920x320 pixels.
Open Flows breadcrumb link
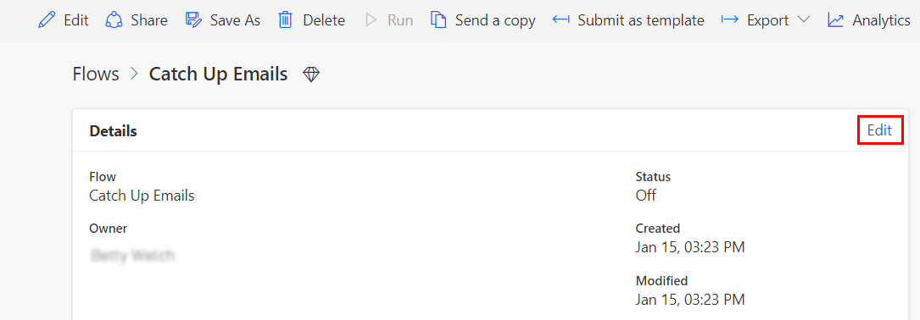click(96, 74)
